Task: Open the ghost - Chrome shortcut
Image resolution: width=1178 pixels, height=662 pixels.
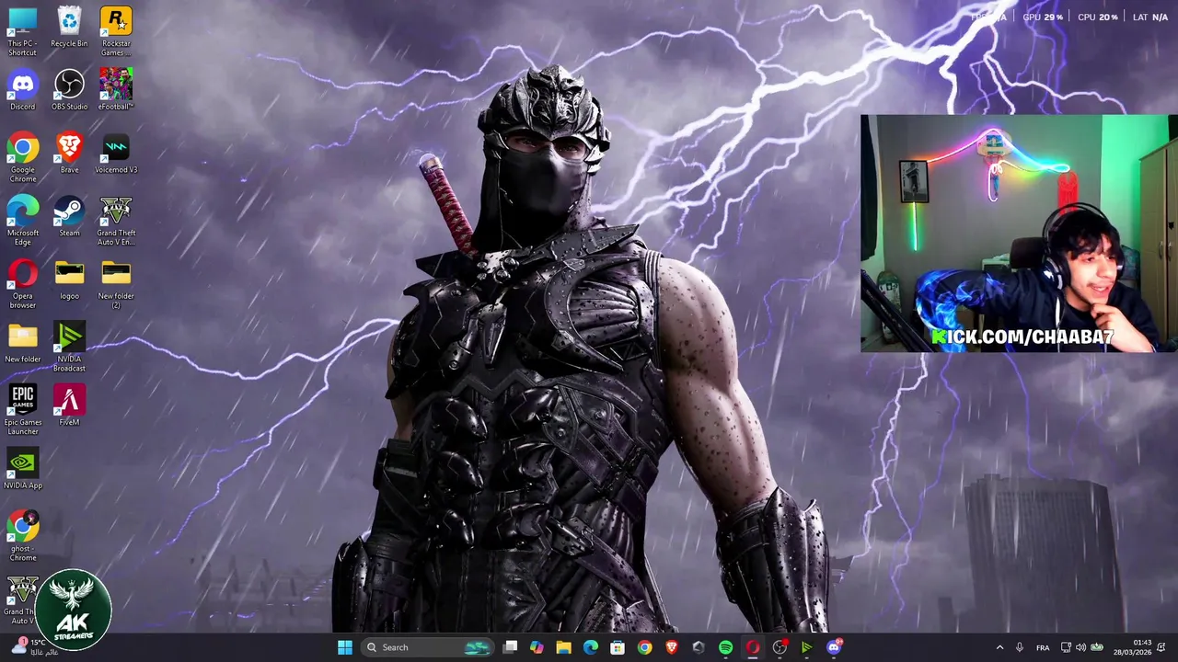Action: [22, 537]
